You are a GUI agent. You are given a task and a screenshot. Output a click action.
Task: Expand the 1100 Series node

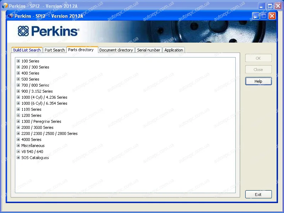click(18, 109)
